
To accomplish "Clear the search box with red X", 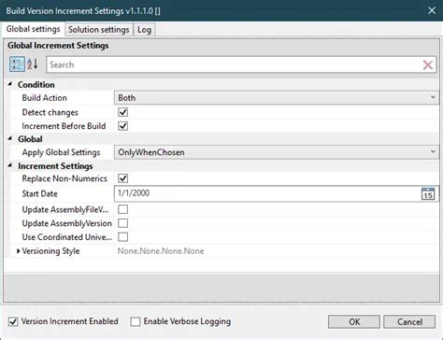I will 428,64.
